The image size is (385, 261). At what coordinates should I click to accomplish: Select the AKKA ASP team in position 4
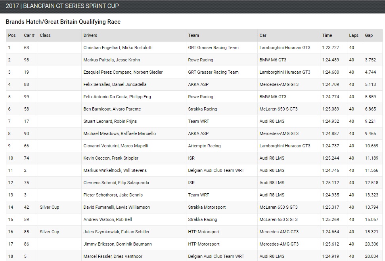click(198, 84)
